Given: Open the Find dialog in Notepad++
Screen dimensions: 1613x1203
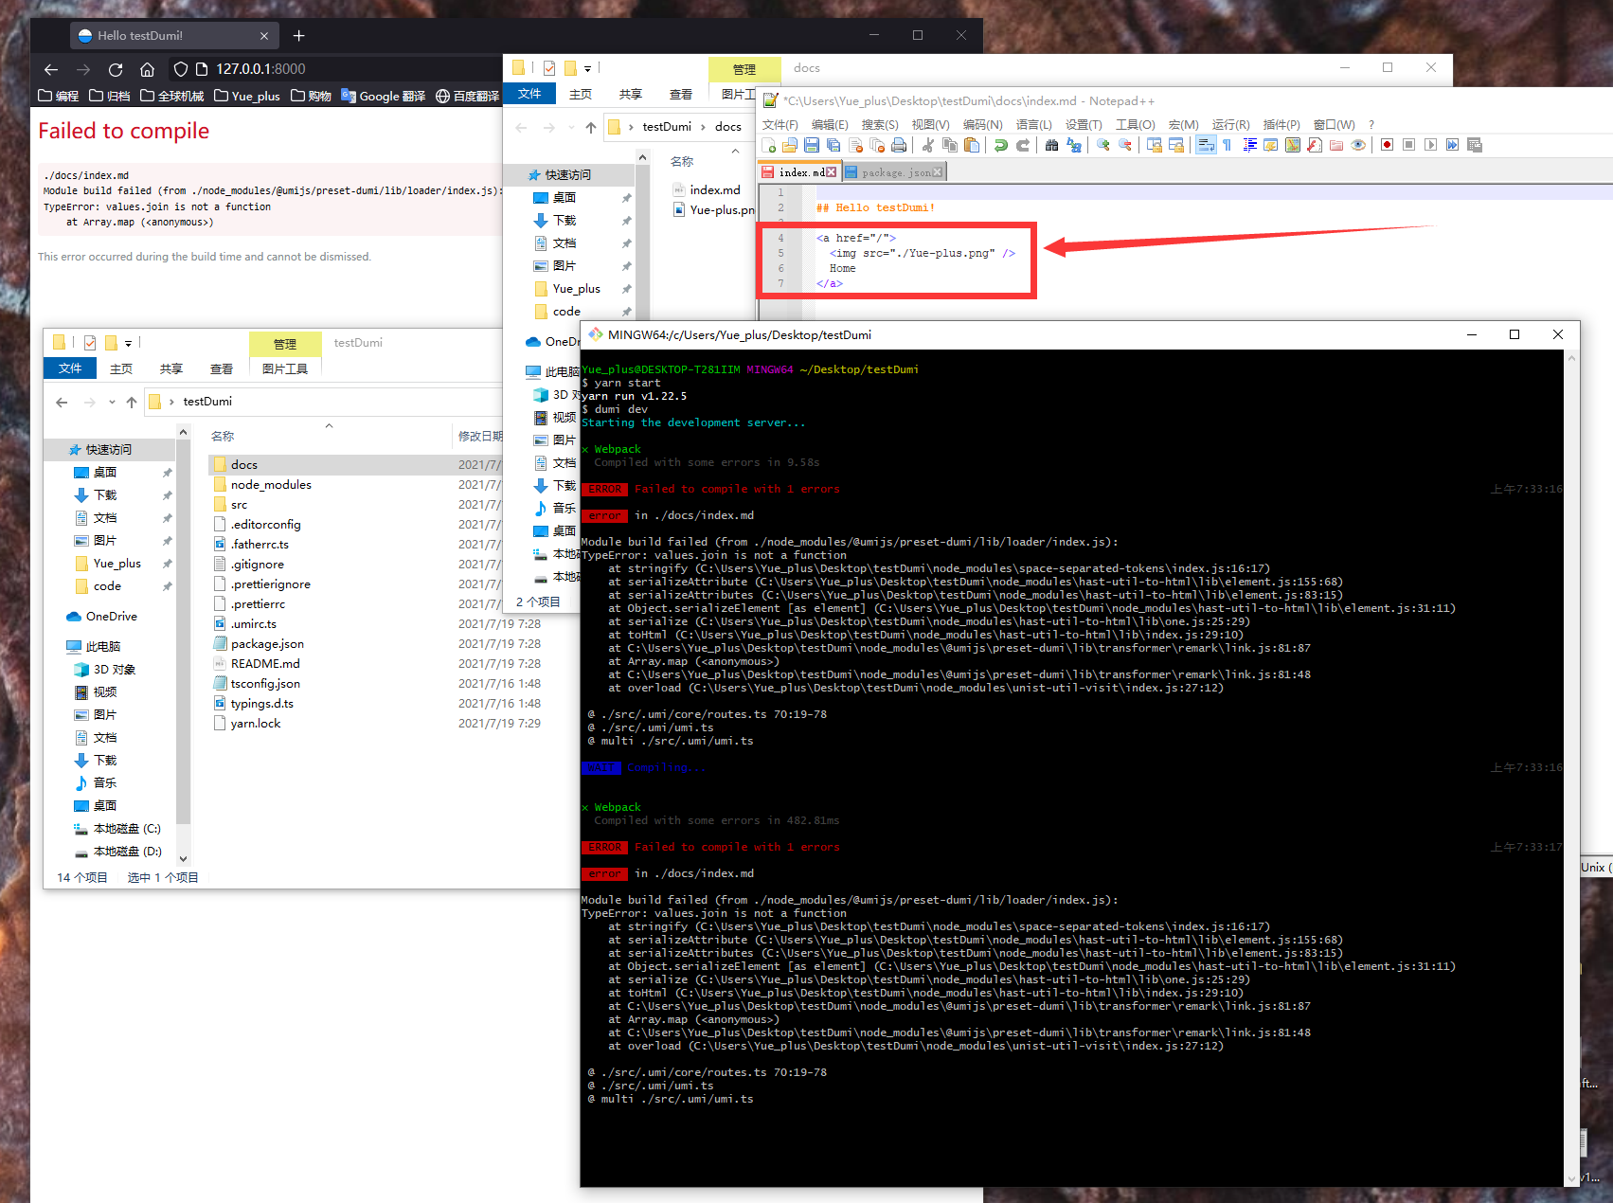Looking at the screenshot, I should (1051, 144).
